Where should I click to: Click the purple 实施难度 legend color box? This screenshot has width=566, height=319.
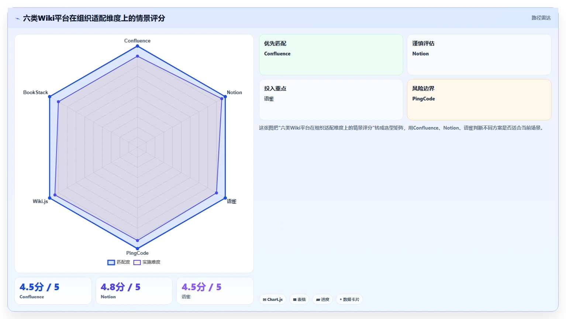tap(137, 262)
